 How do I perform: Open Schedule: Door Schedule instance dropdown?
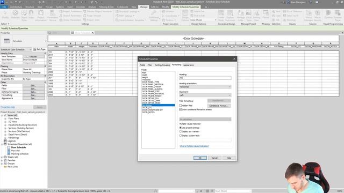(16, 49)
